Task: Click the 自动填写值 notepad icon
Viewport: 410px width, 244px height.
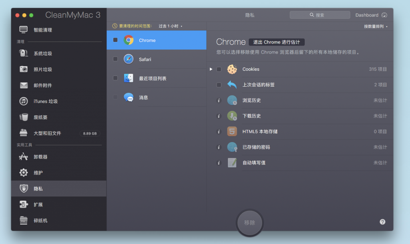Action: [x=232, y=163]
